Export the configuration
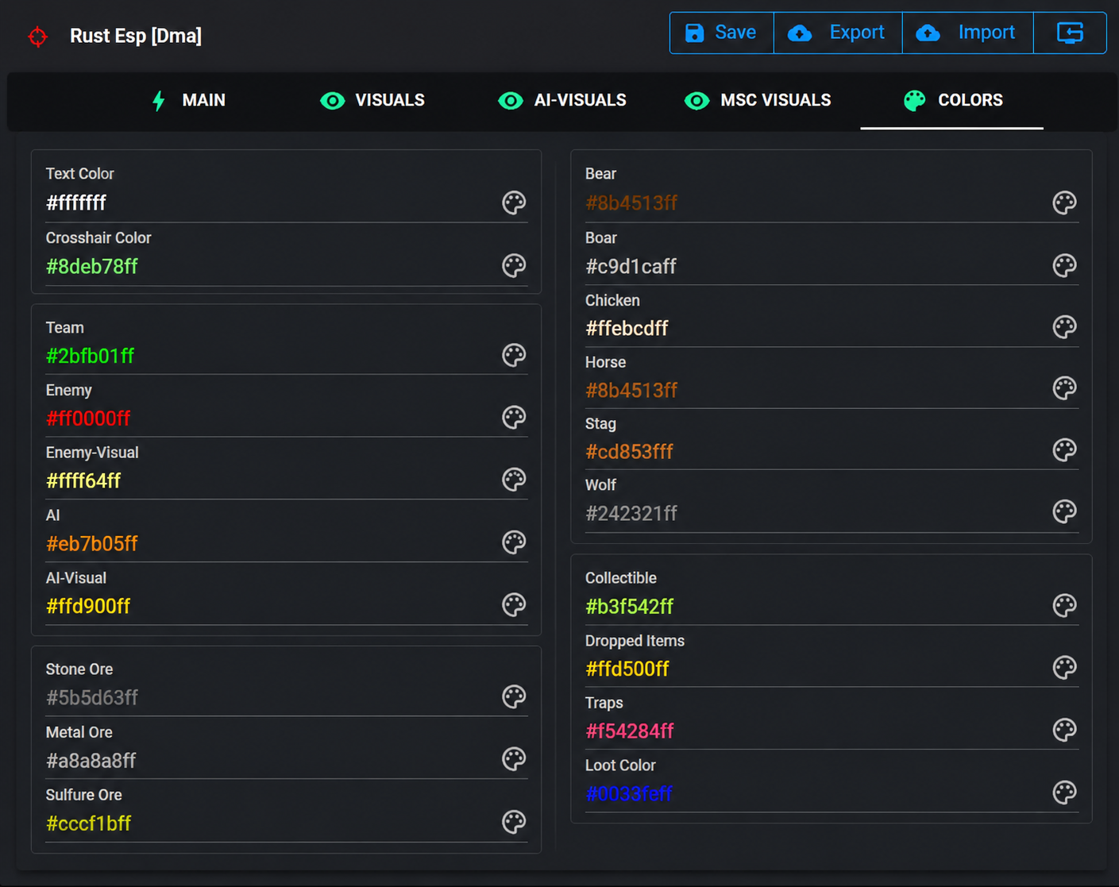This screenshot has width=1119, height=887. 838,33
